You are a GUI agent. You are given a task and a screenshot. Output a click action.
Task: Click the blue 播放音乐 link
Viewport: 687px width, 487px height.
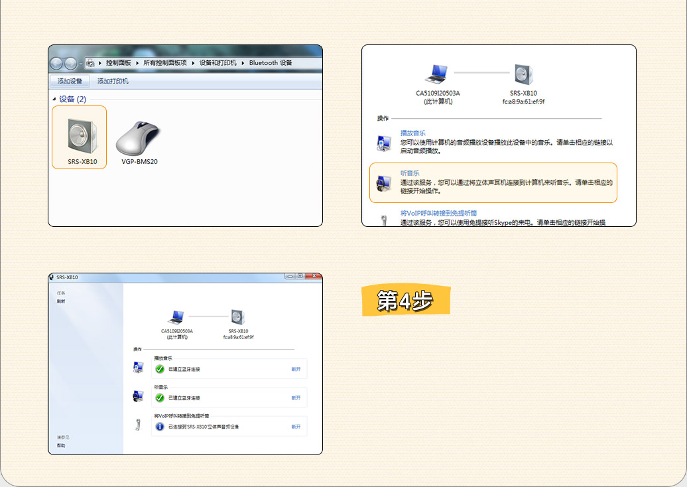[413, 133]
